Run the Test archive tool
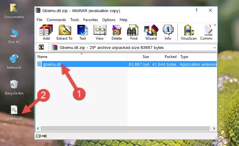 82,32
